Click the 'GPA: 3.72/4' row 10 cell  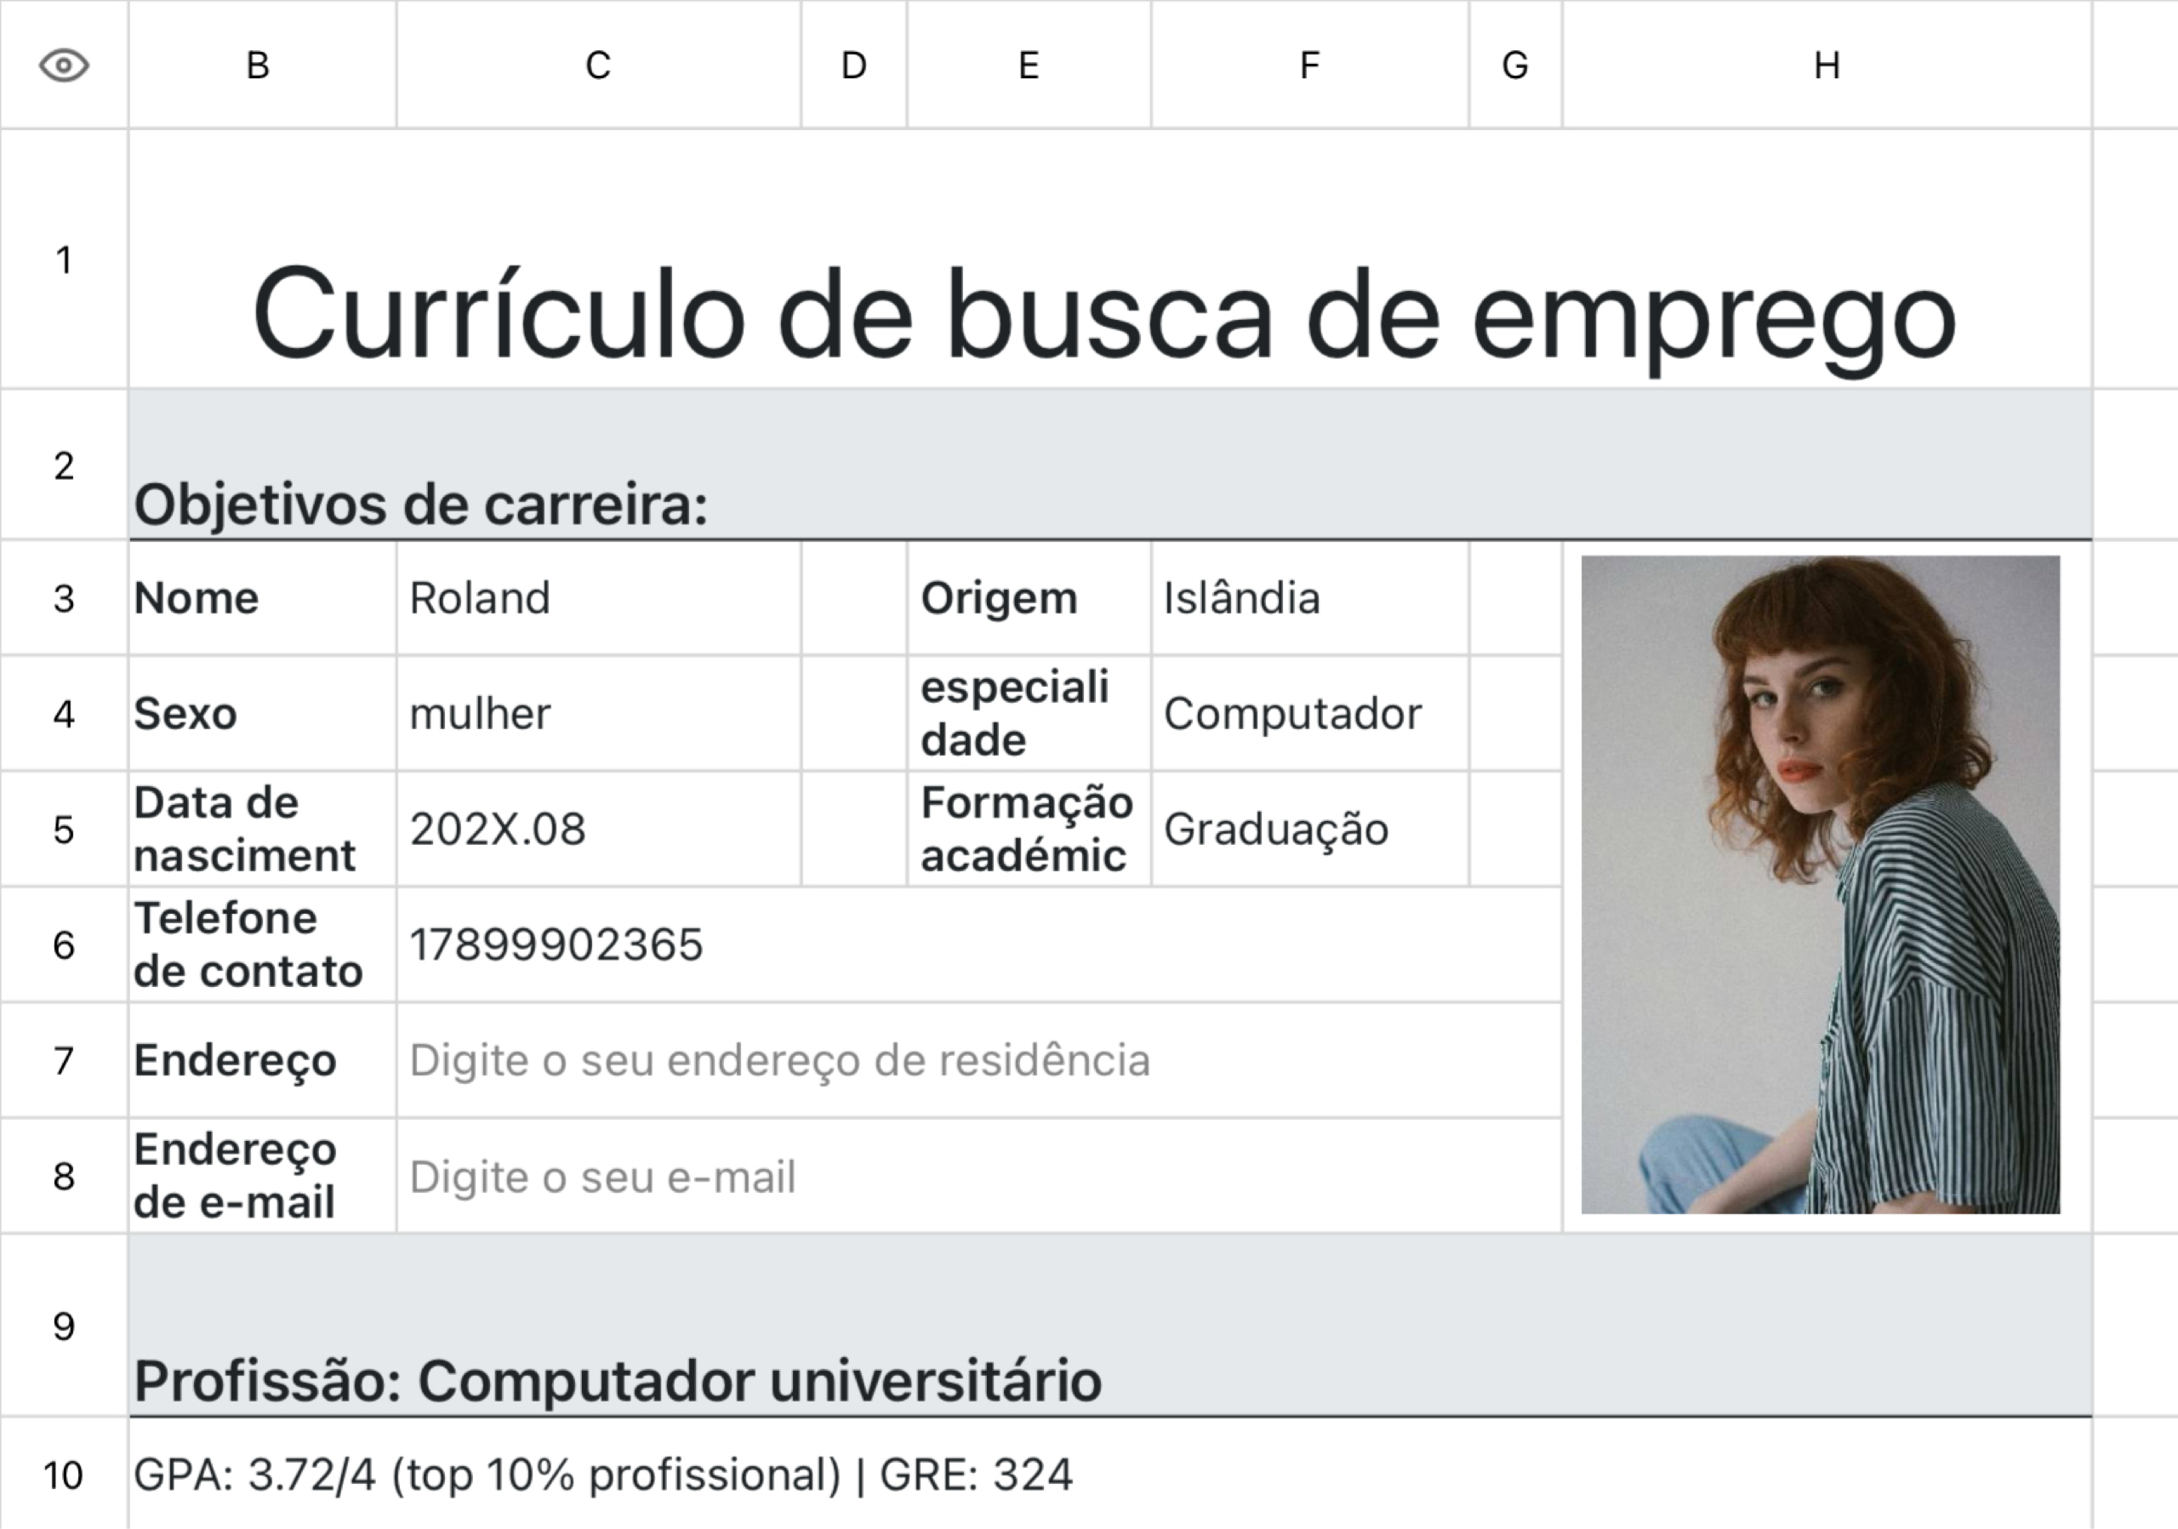[x=1110, y=1474]
